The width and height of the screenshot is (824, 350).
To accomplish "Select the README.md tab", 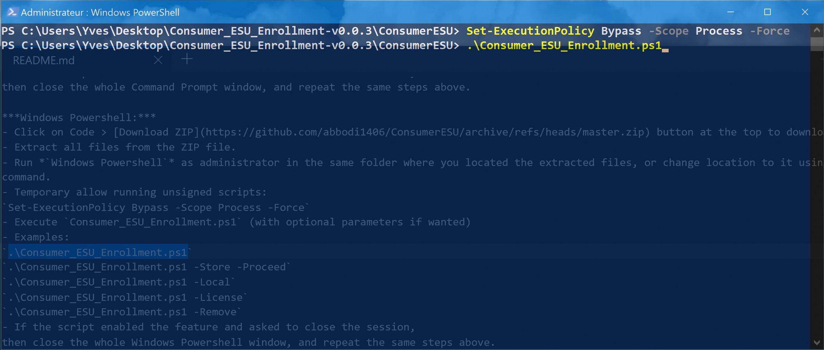I will click(x=44, y=60).
